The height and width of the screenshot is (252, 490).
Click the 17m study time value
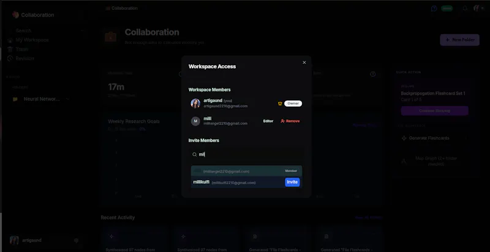tap(116, 87)
